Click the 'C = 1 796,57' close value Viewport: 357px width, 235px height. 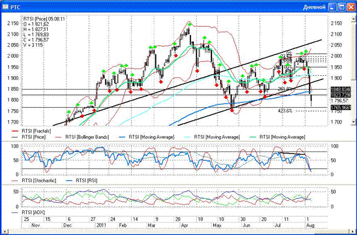point(36,40)
